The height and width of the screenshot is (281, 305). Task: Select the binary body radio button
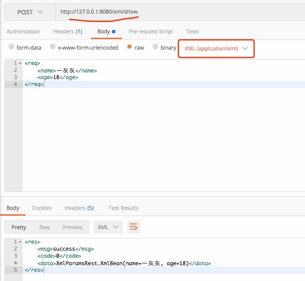tap(155, 47)
